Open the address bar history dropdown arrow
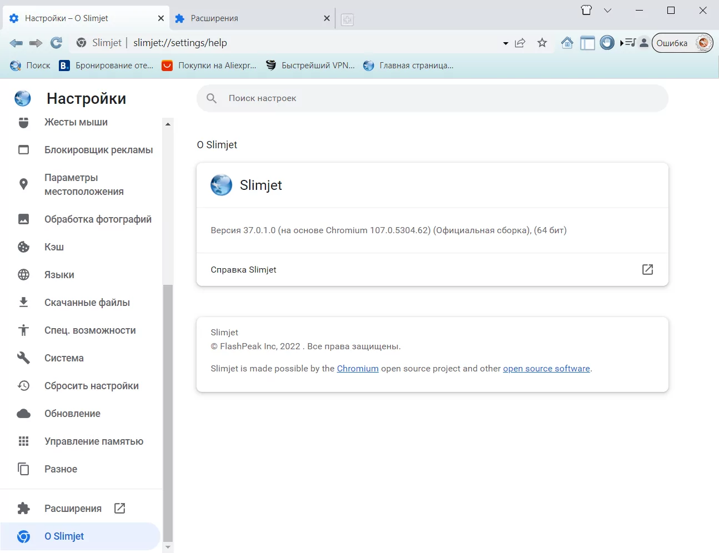The height and width of the screenshot is (553, 719). pos(505,43)
